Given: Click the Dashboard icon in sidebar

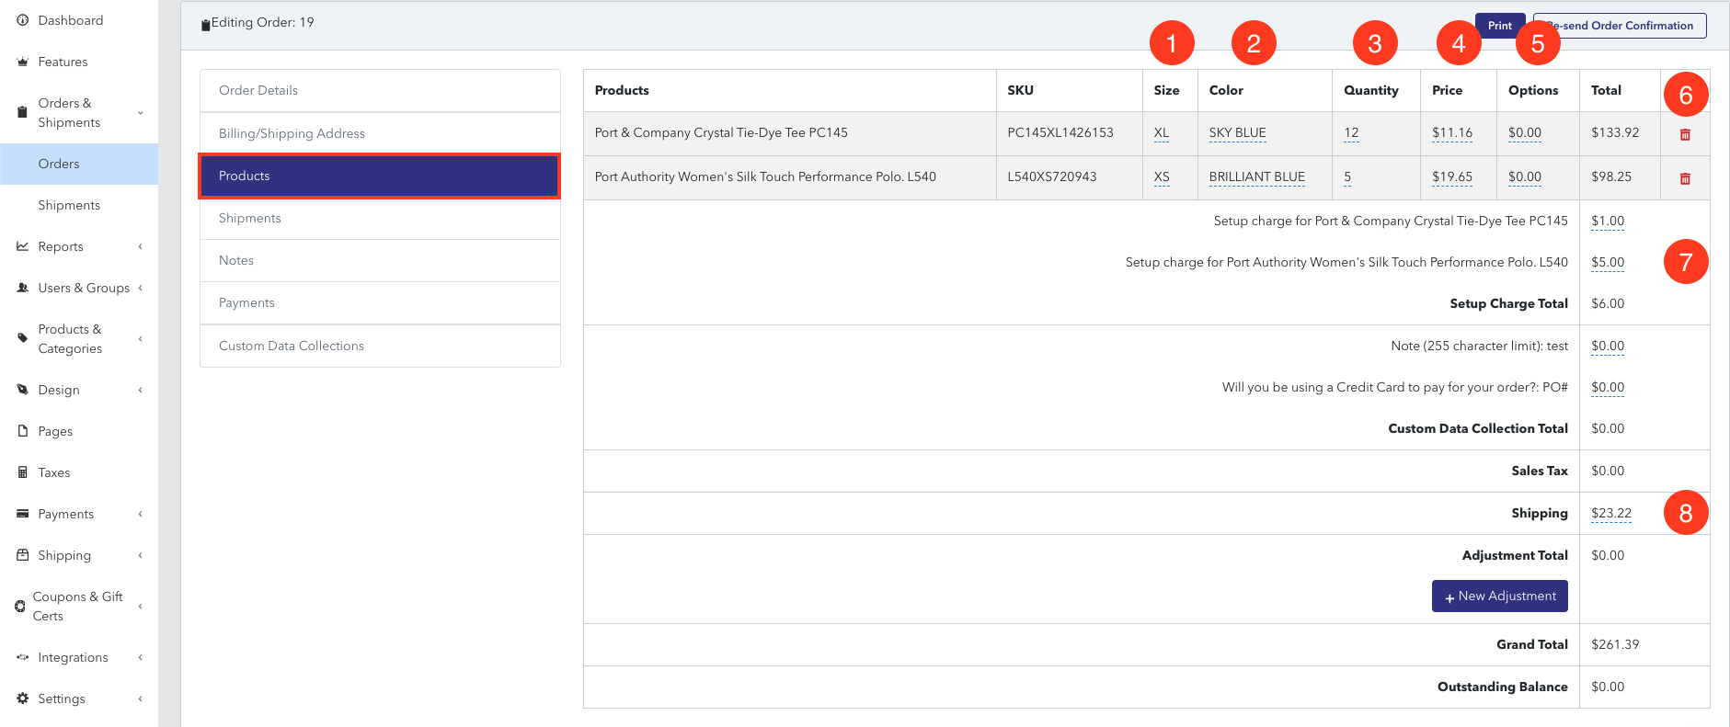Looking at the screenshot, I should [x=22, y=20].
